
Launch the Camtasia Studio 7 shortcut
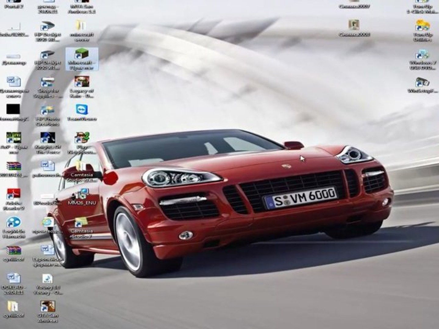click(82, 228)
